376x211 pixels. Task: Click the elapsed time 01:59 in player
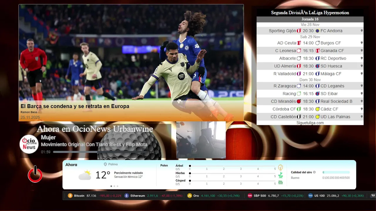point(46,152)
